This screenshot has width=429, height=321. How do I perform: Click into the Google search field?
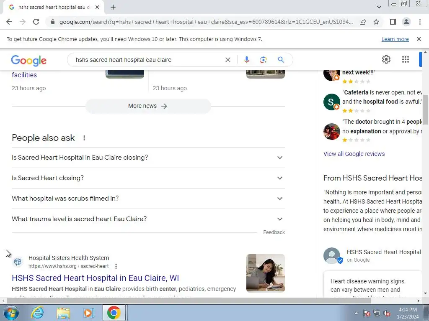coord(148,60)
